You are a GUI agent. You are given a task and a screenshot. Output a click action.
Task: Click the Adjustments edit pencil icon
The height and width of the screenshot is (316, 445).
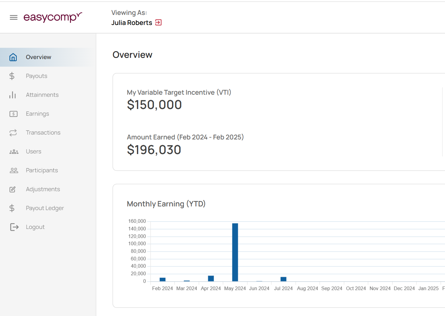[x=12, y=189]
